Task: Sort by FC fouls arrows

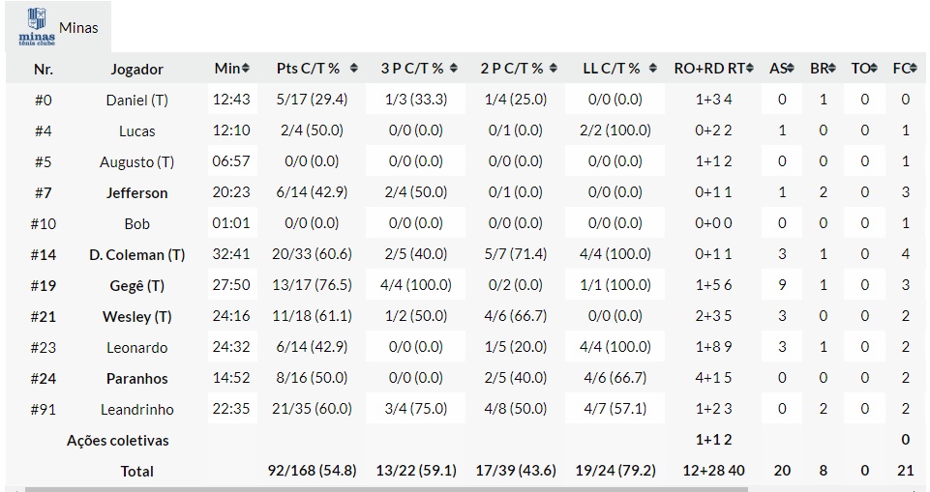Action: tap(914, 69)
